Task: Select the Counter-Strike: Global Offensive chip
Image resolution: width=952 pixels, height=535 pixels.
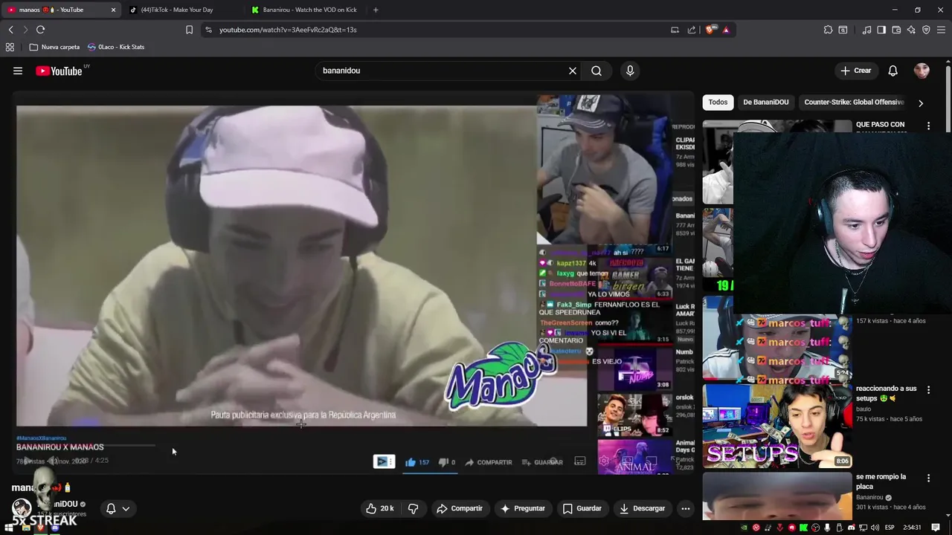Action: (854, 102)
